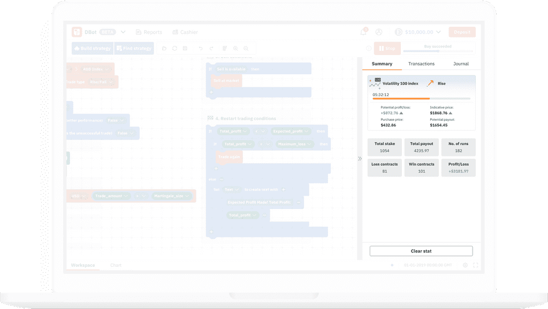This screenshot has height=309, width=548.
Task: Click the contract duration progress bar
Action: [421, 99]
